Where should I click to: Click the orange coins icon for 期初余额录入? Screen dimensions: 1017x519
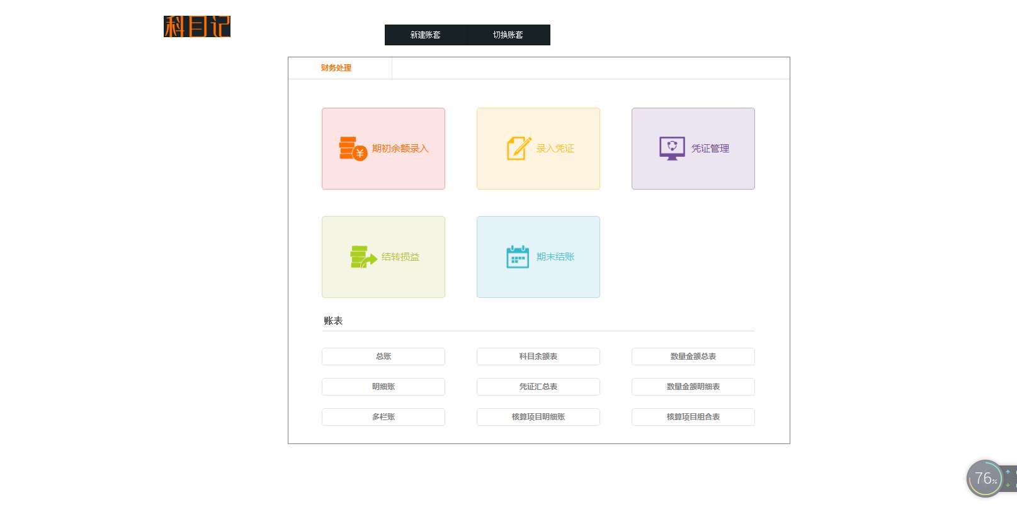[353, 149]
